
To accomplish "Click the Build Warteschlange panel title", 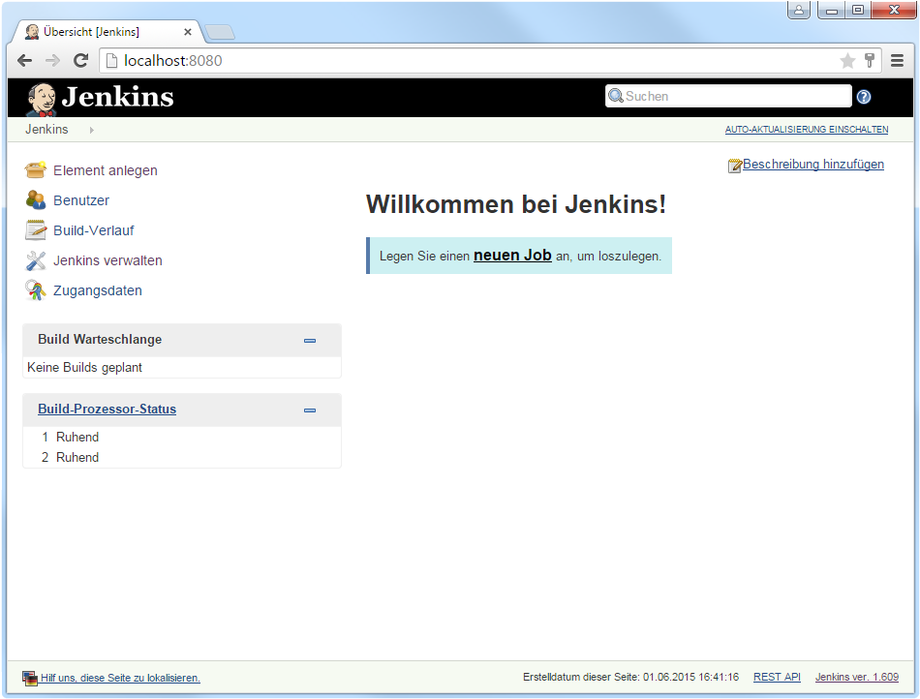I will point(100,339).
